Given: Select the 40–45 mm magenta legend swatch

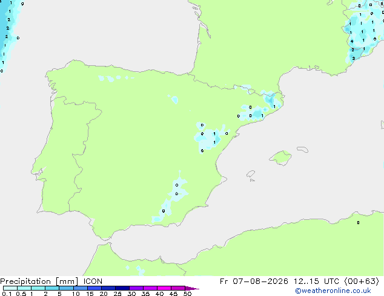Looking at the screenshot, I should (164, 288).
